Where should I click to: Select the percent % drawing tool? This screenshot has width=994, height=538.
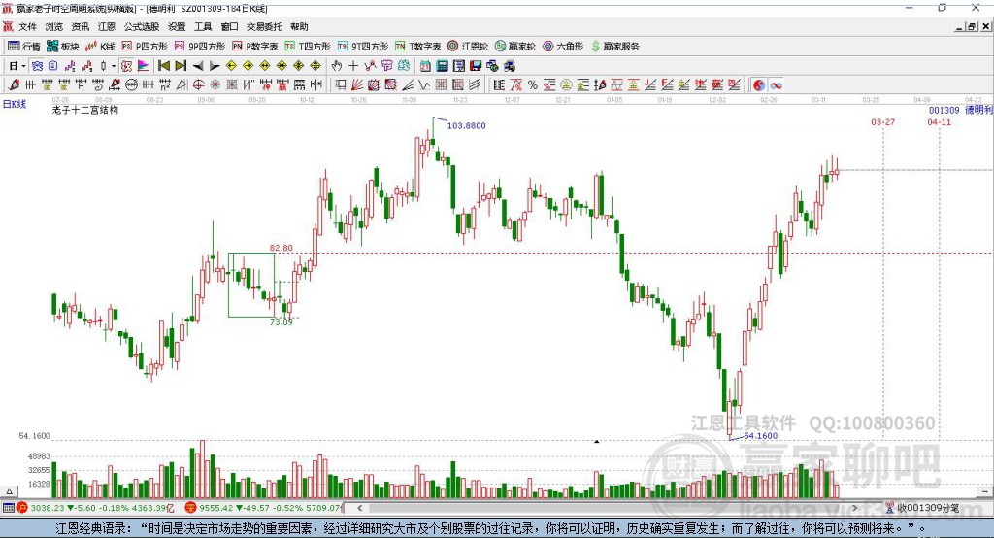pos(533,85)
